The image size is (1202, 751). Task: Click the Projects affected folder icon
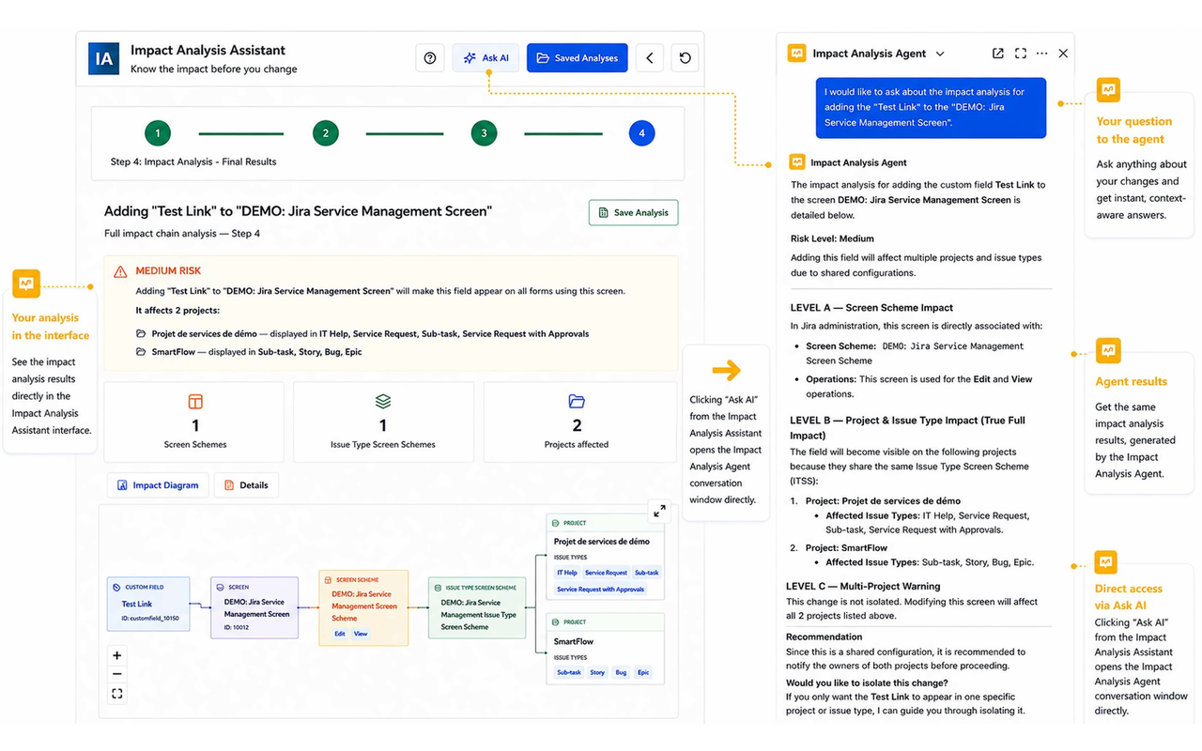tap(577, 402)
